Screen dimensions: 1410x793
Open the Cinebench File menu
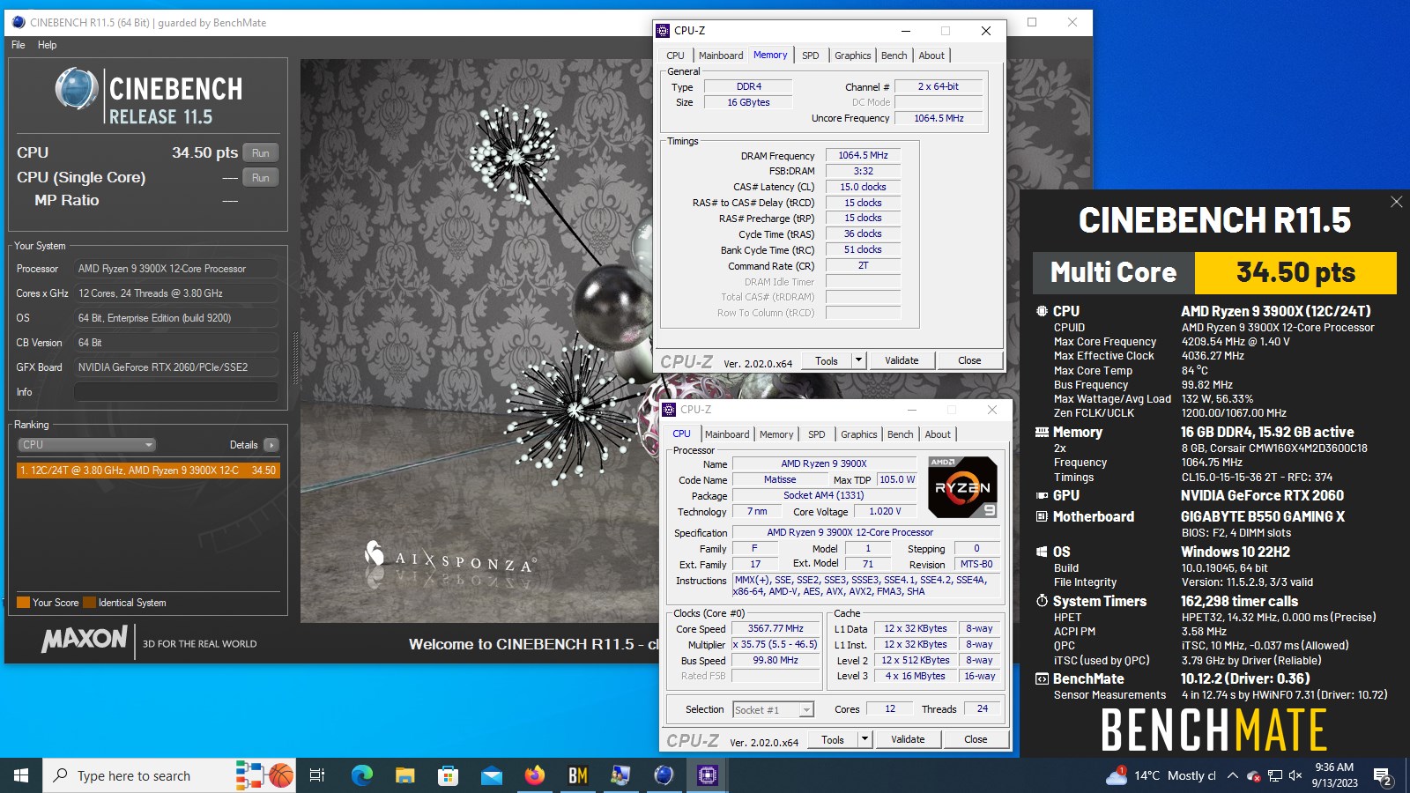tap(19, 45)
